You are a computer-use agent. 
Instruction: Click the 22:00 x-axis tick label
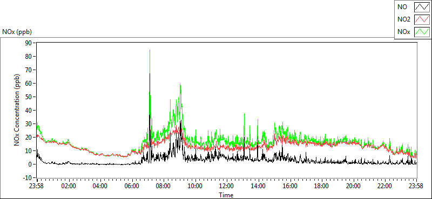pyautogui.click(x=385, y=186)
